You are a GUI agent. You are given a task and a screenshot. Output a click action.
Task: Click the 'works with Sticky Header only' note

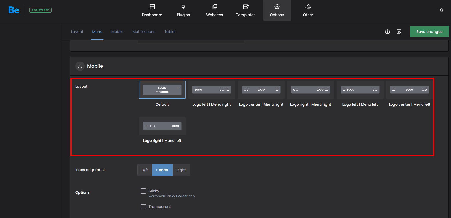click(x=172, y=196)
